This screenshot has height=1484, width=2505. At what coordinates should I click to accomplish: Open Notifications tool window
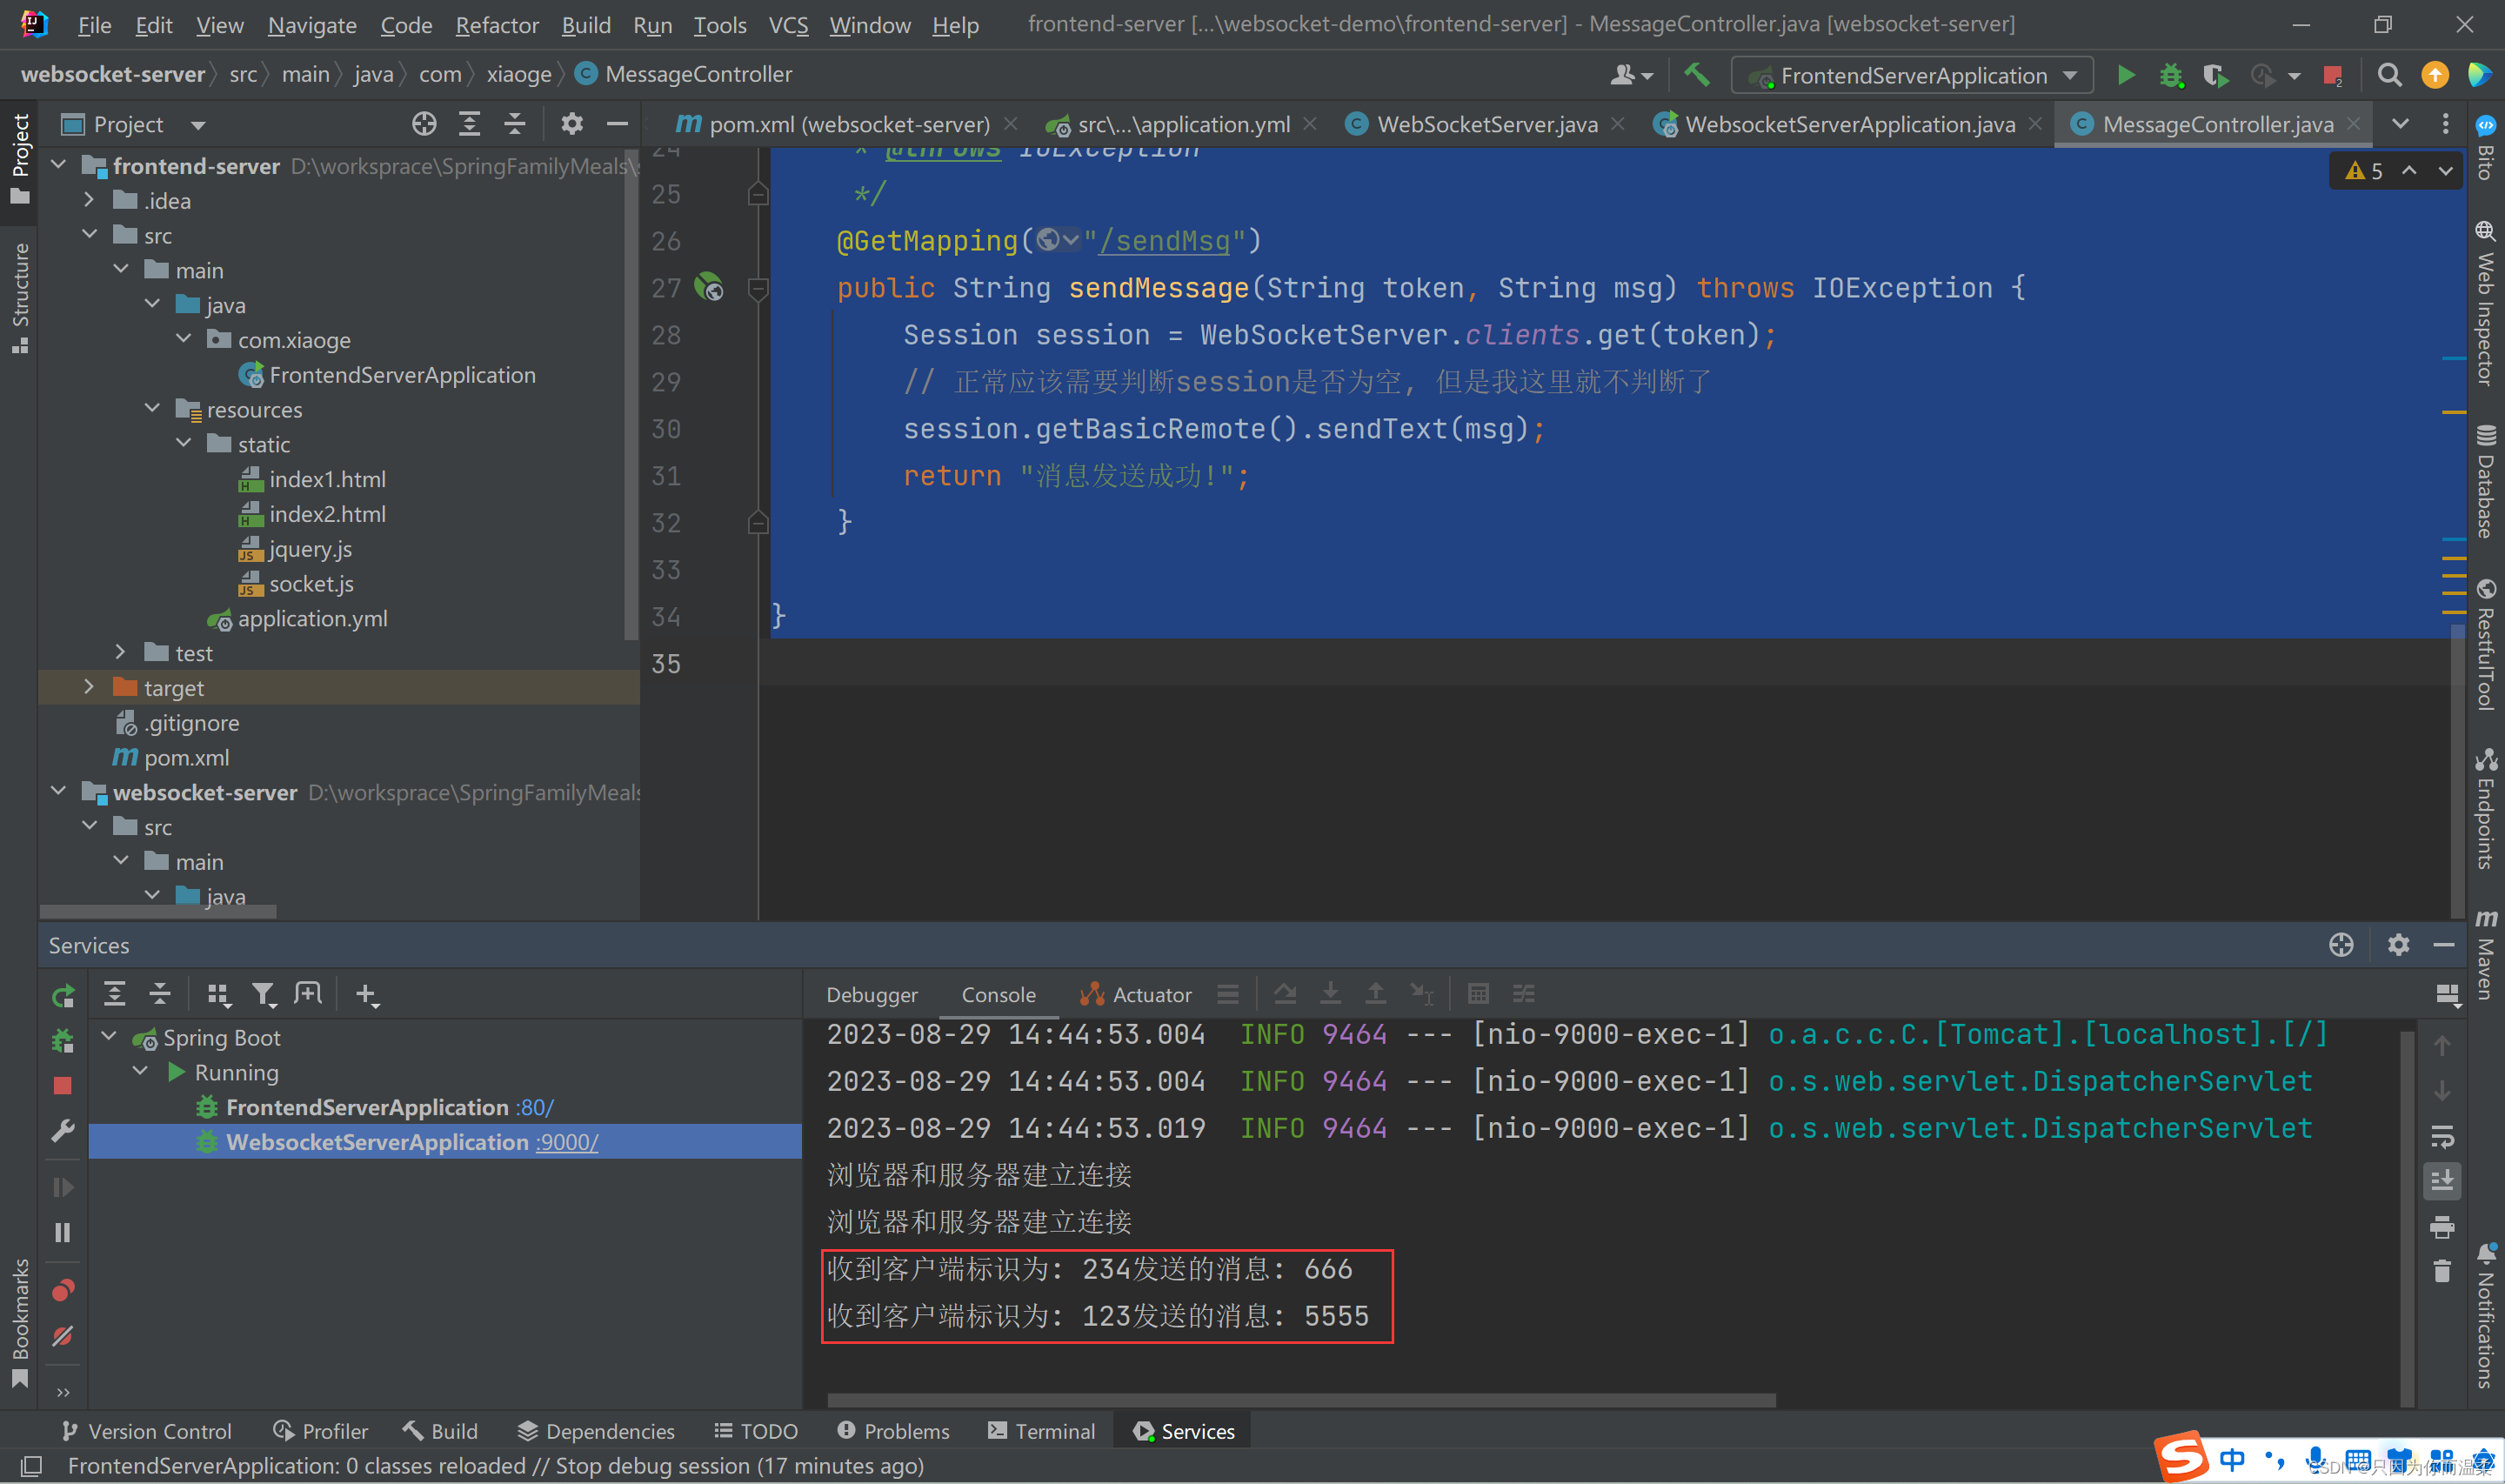[x=2486, y=1316]
